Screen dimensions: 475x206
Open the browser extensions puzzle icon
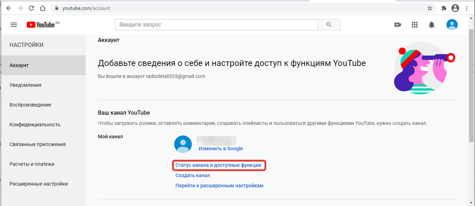click(444, 8)
